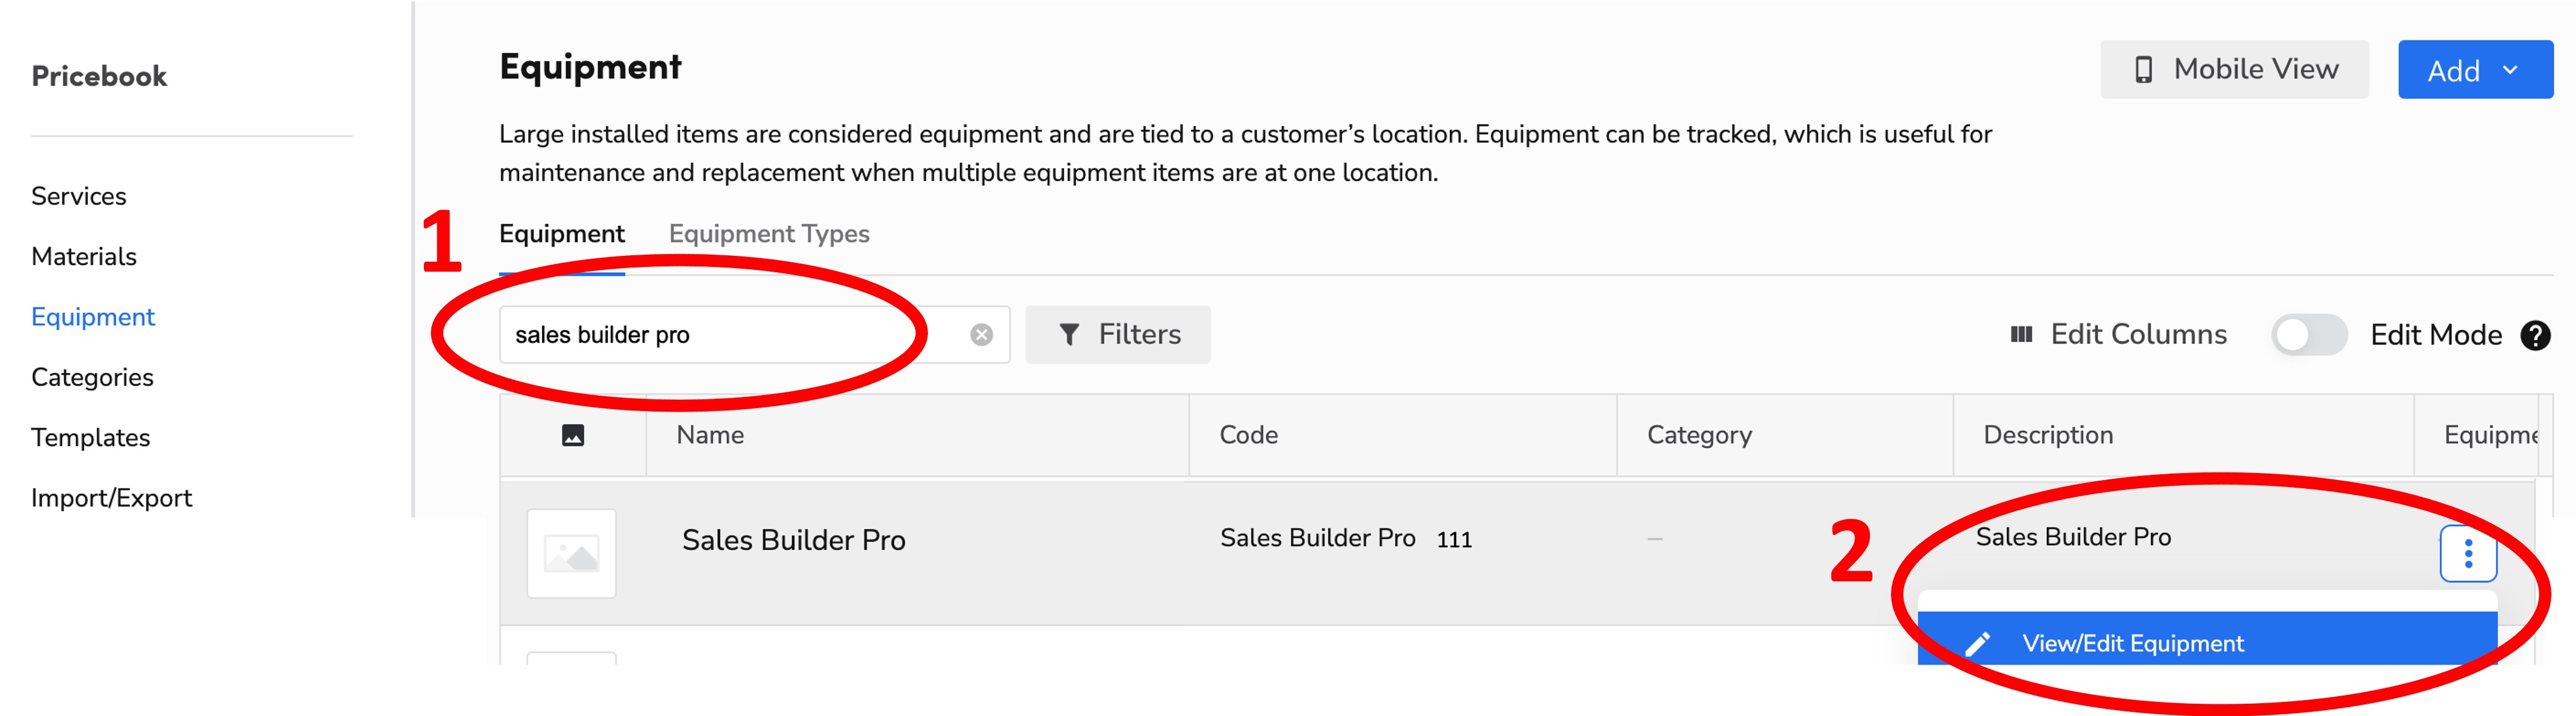2576x716 pixels.
Task: Clear the search field with the X icon
Action: pyautogui.click(x=981, y=335)
